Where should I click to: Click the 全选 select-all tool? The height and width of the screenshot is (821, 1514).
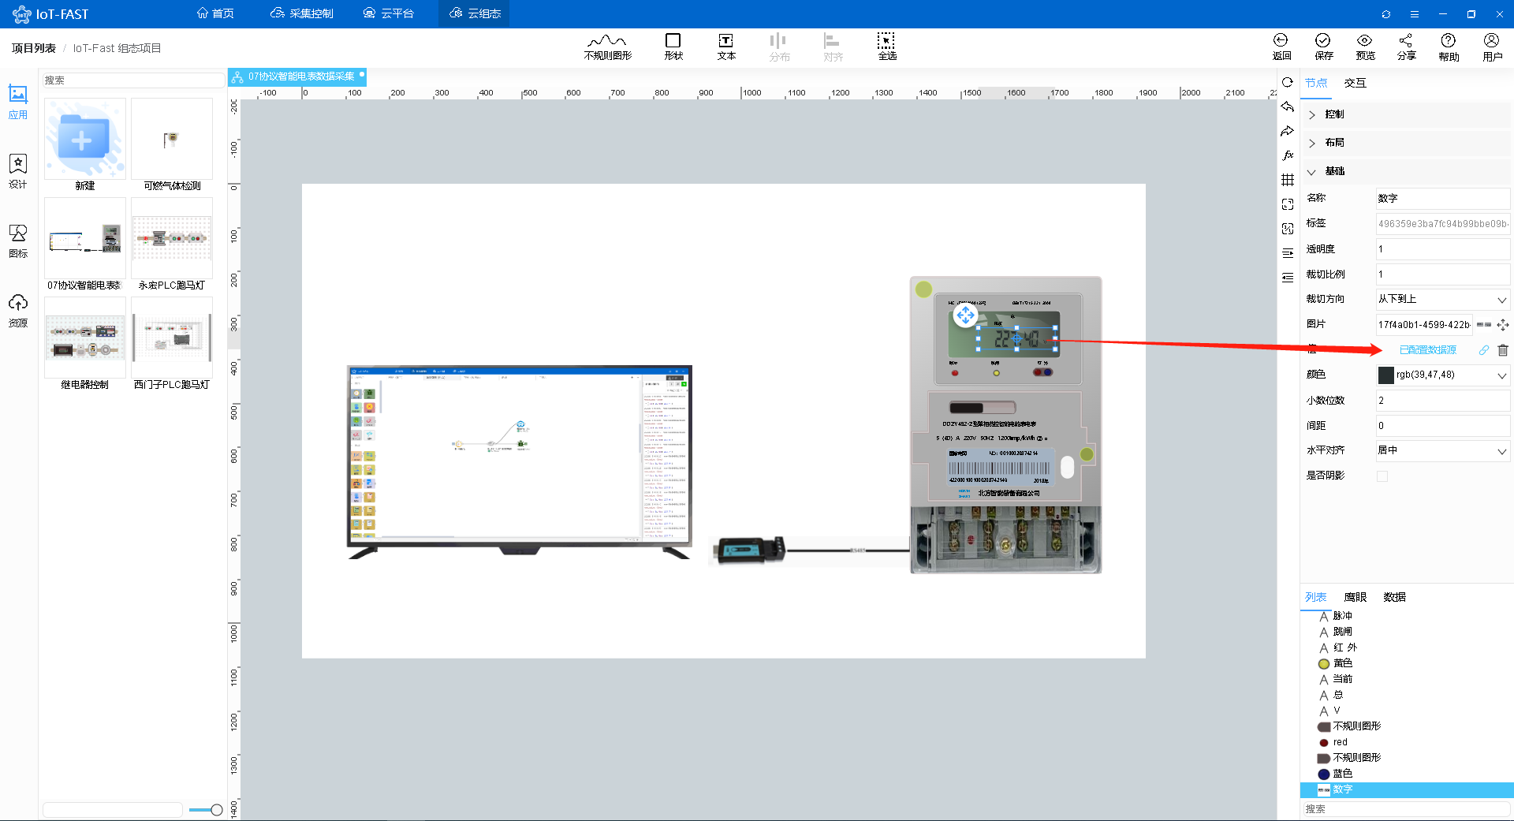tap(887, 47)
